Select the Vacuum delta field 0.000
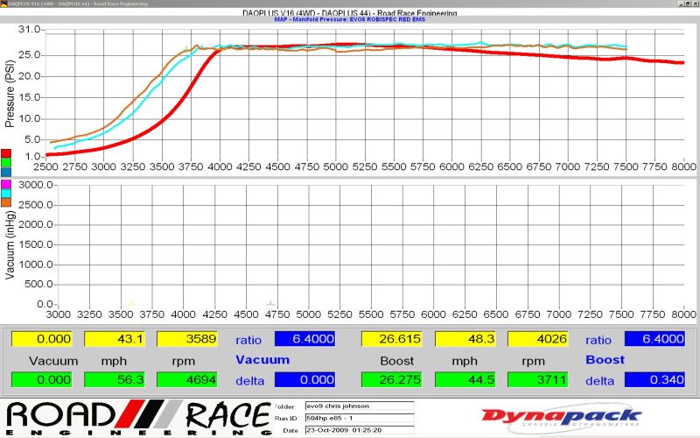This screenshot has height=438, width=700. (304, 380)
